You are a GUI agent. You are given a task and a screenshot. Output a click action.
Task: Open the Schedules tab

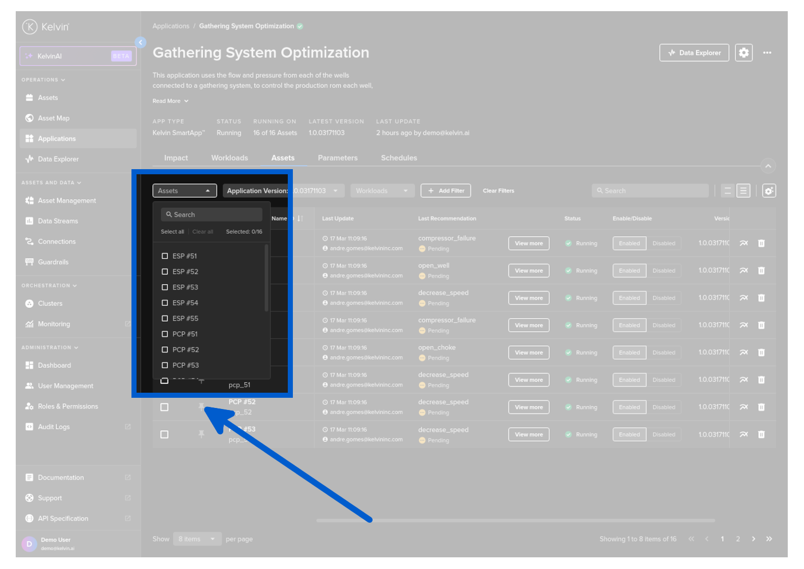tap(399, 158)
